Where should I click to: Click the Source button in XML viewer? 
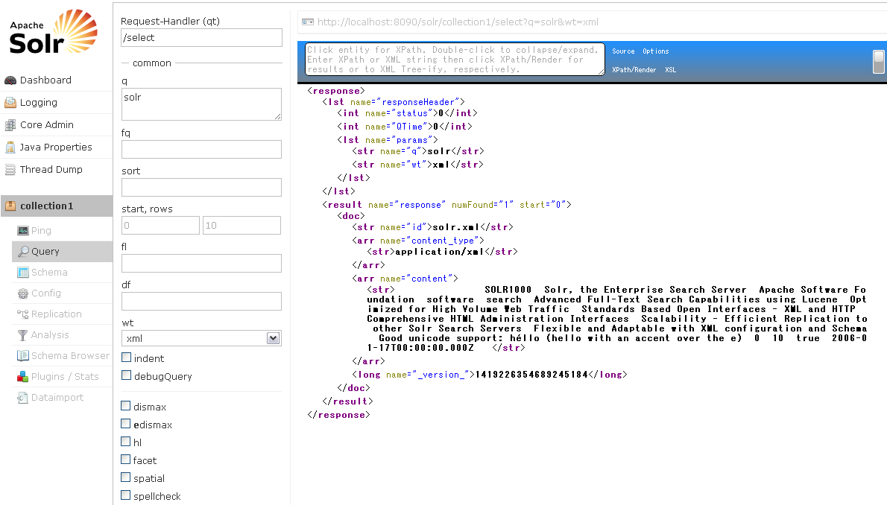coord(623,51)
